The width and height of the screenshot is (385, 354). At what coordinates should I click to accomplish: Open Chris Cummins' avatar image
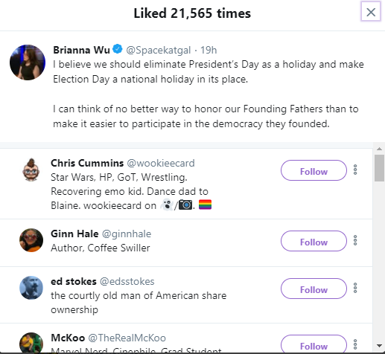31,170
